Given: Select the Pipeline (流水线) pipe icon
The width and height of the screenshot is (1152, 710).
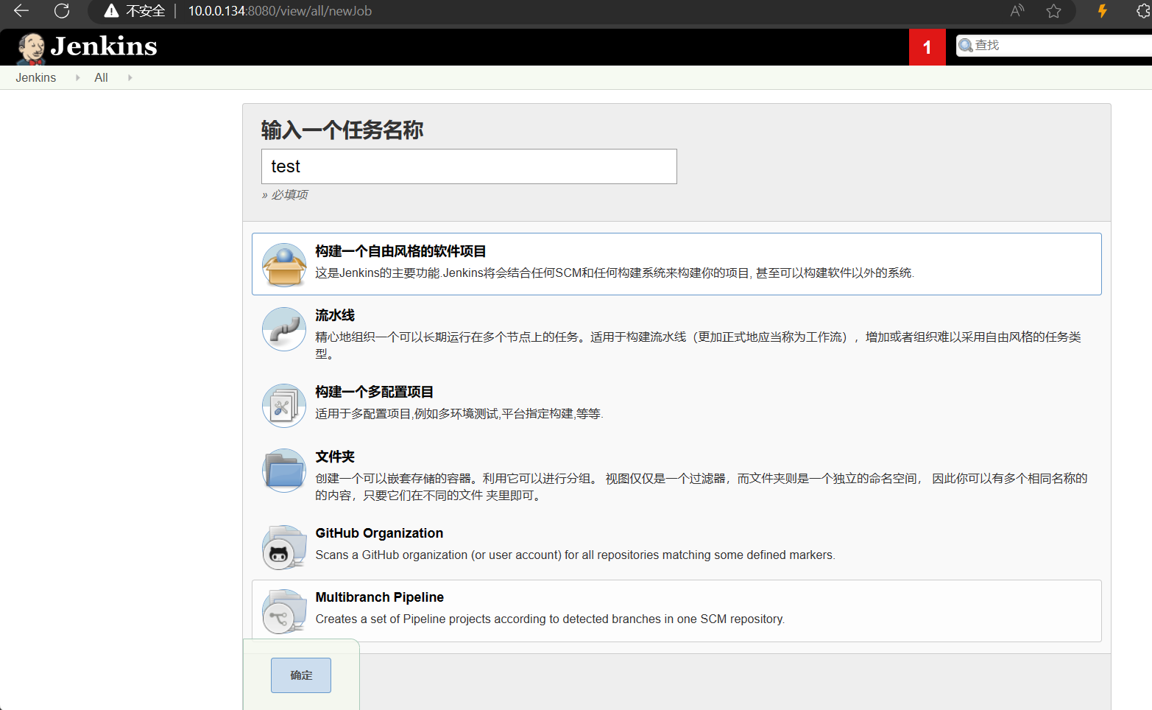Looking at the screenshot, I should tap(284, 329).
